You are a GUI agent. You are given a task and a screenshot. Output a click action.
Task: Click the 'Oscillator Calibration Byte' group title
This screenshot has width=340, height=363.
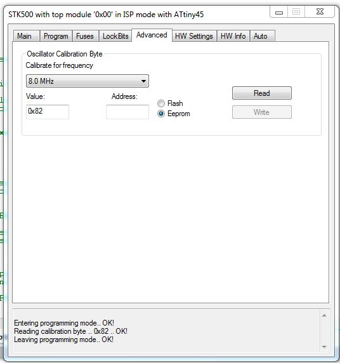pyautogui.click(x=65, y=54)
